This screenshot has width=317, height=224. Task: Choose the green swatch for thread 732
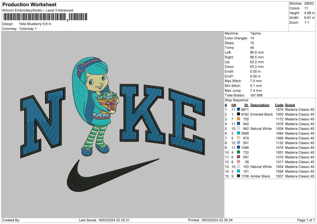[x=238, y=152]
